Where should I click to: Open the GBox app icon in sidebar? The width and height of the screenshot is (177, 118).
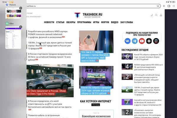pyautogui.click(x=7, y=23)
